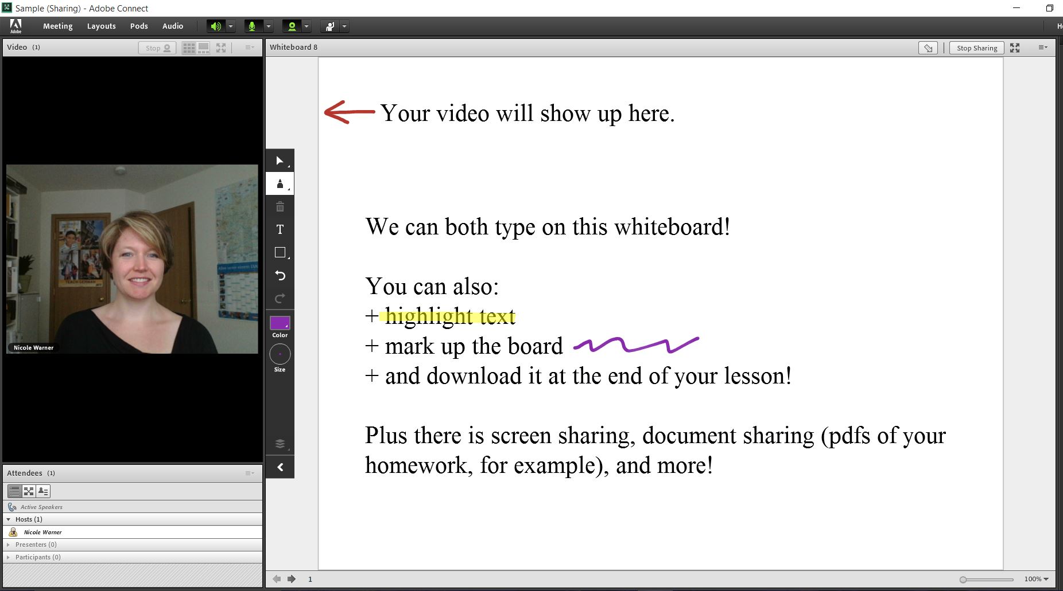Open the Meeting menu

pyautogui.click(x=57, y=26)
